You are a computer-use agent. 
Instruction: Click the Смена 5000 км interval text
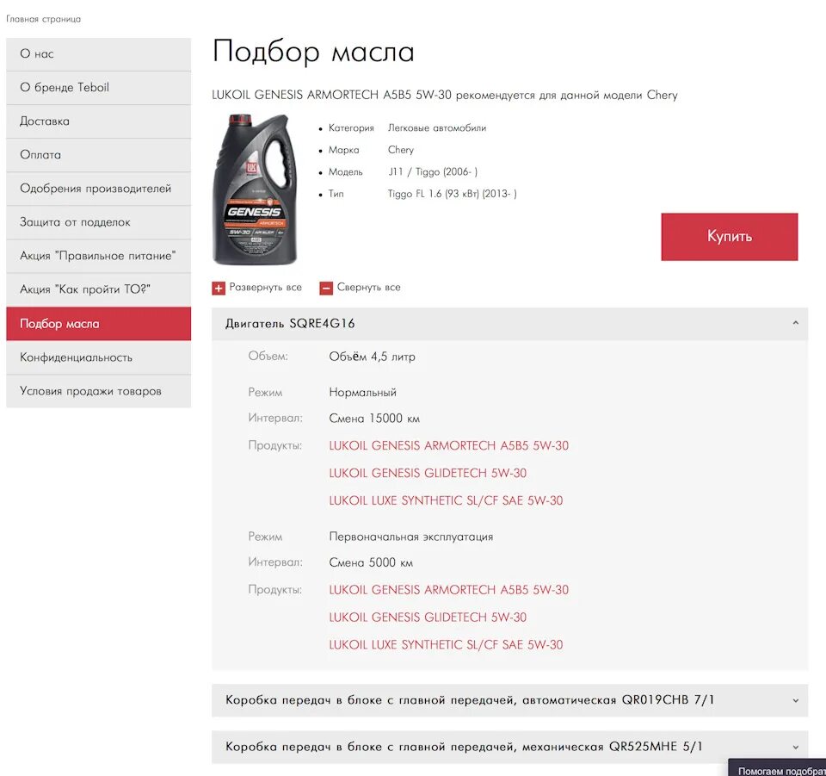[371, 562]
